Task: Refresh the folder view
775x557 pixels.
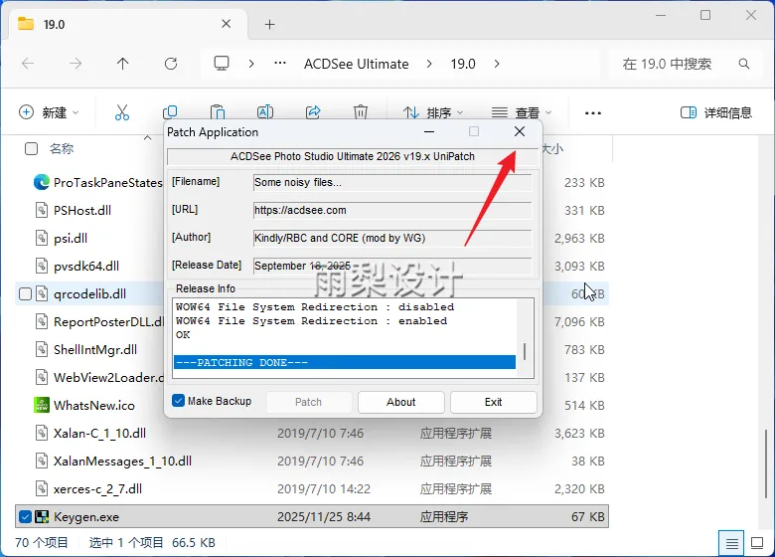Action: pos(171,64)
